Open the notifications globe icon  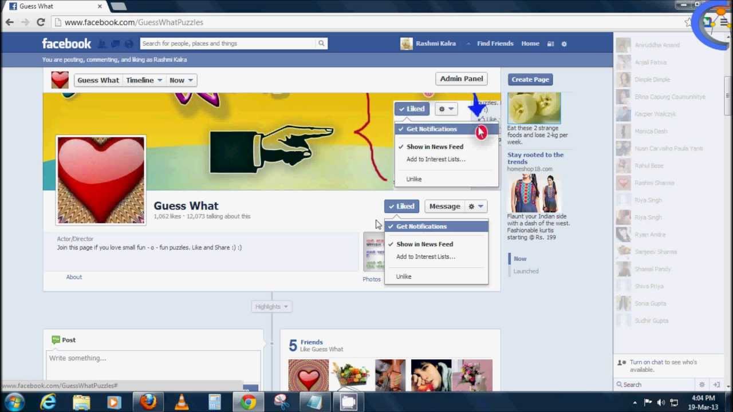(128, 43)
